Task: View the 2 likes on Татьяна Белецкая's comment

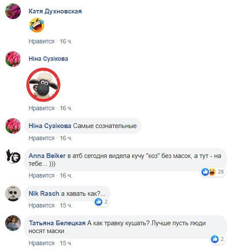Action: (x=218, y=239)
